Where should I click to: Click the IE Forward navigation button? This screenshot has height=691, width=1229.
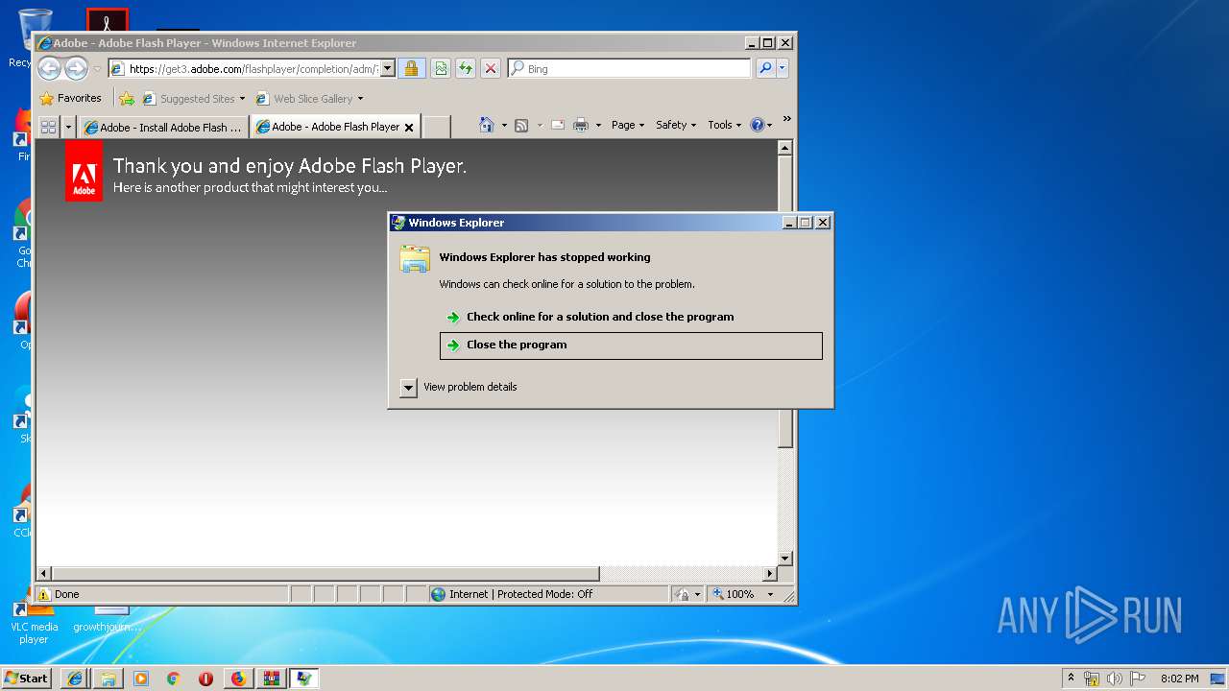(76, 68)
